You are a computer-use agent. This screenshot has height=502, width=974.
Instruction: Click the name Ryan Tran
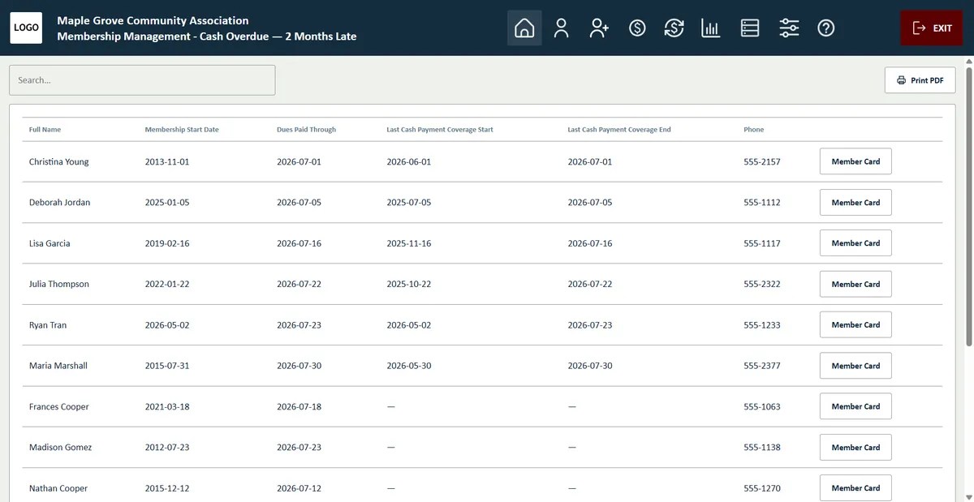pos(48,325)
